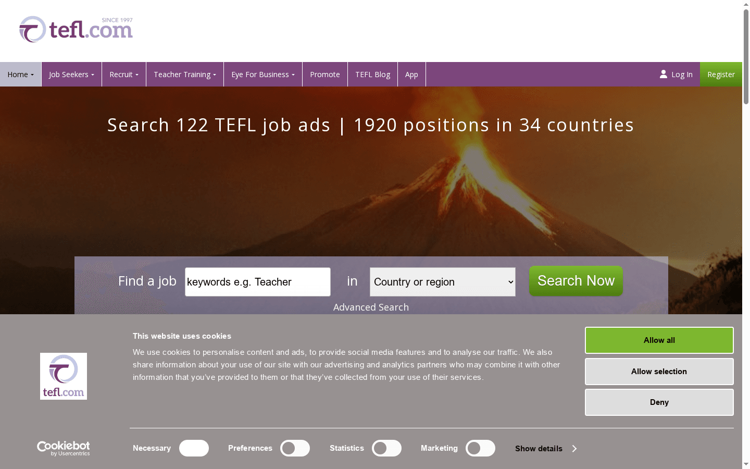Open Advanced Search
This screenshot has width=750, height=469.
[x=371, y=307]
